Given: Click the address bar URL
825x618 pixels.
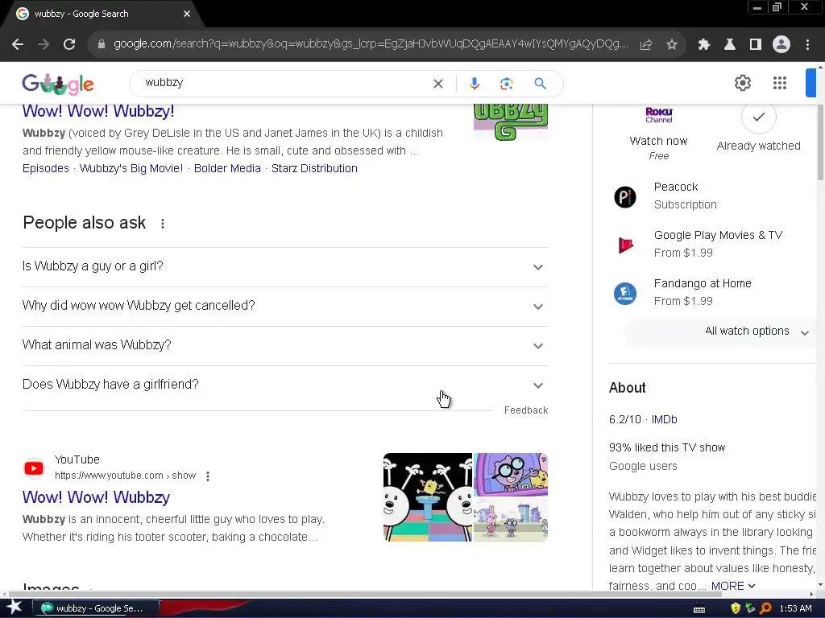Looking at the screenshot, I should point(371,44).
